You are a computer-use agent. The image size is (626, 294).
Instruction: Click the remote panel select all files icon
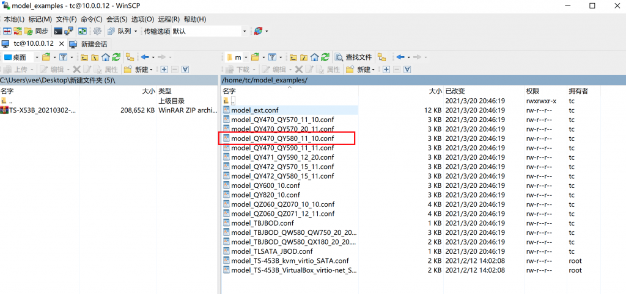(407, 70)
